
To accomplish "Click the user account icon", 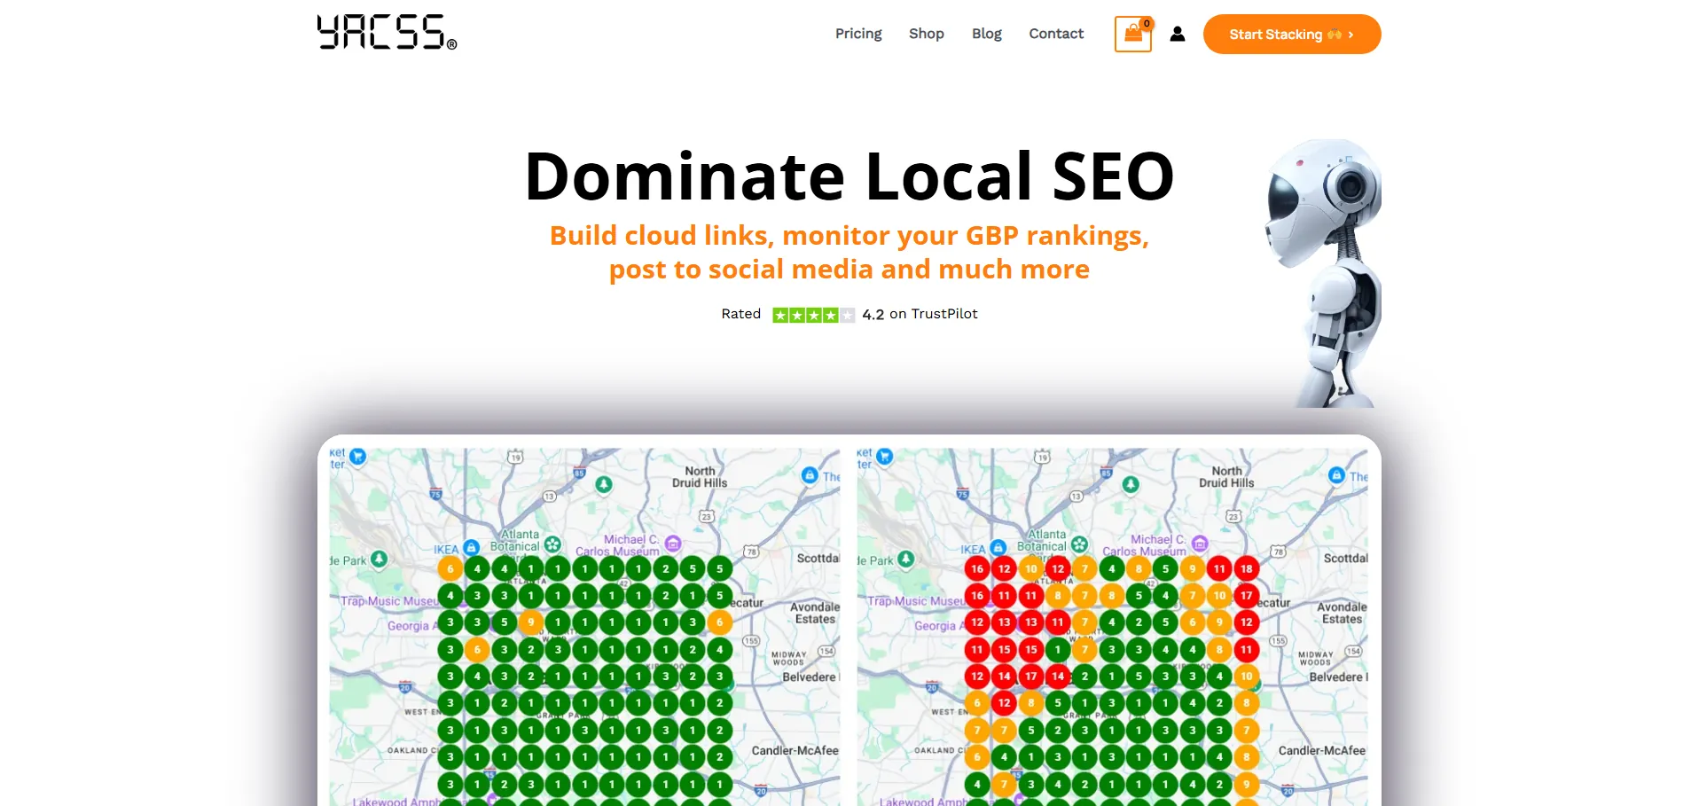I will [1177, 34].
